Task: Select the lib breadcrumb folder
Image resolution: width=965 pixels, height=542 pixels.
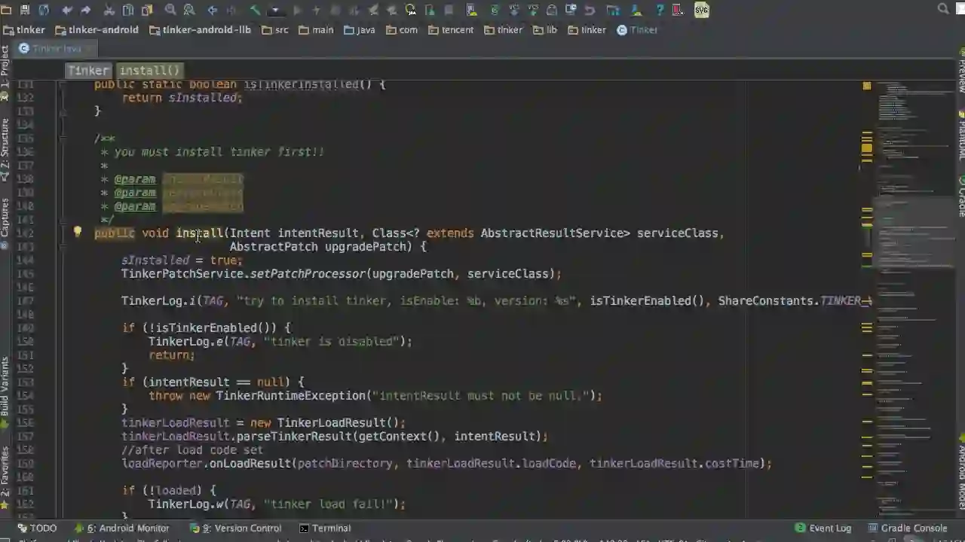Action: 545,30
